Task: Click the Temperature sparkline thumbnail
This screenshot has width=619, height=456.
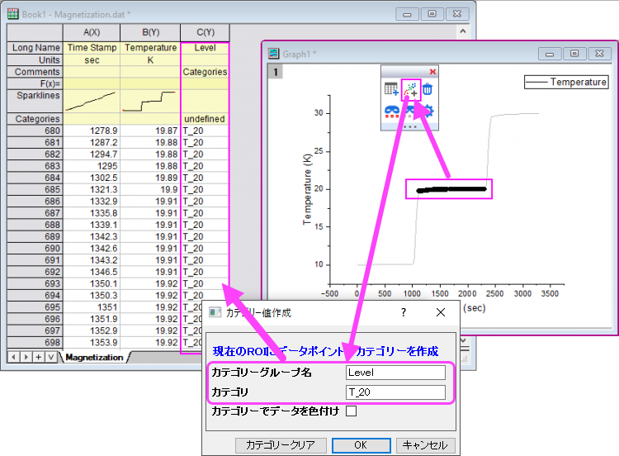Action: point(150,101)
